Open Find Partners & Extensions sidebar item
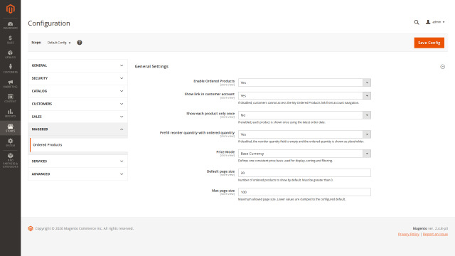The image size is (455, 256). pos(10,160)
